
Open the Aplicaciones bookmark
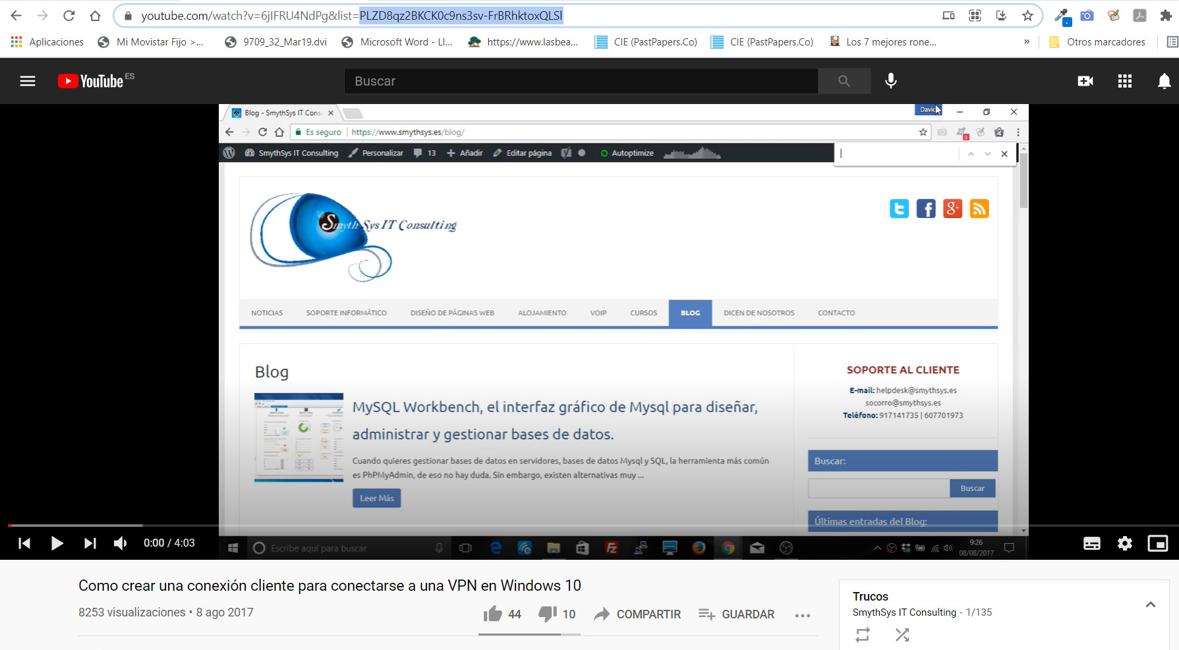pos(47,42)
